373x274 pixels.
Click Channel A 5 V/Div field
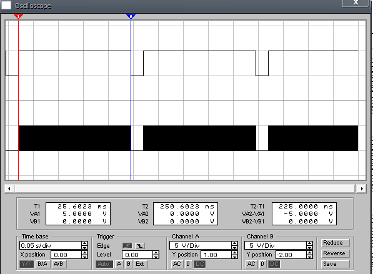[x=201, y=245]
